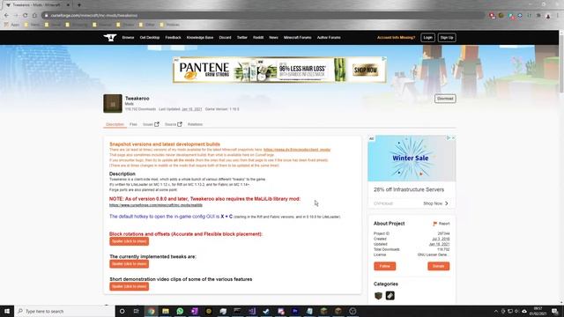Click the Login button in the header
Viewport: 564px width, 317px height.
(427, 37)
